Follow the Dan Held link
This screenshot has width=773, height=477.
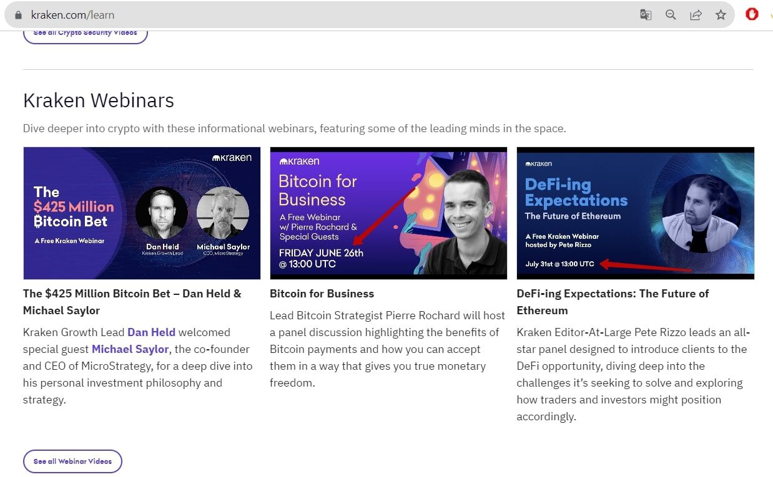tap(151, 332)
